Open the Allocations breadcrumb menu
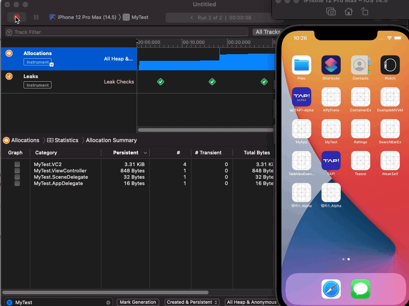 [21, 140]
